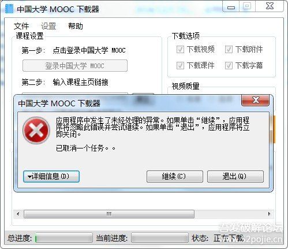
Task: Toggle the 下载附件 checkbox
Action: pyautogui.click(x=229, y=50)
